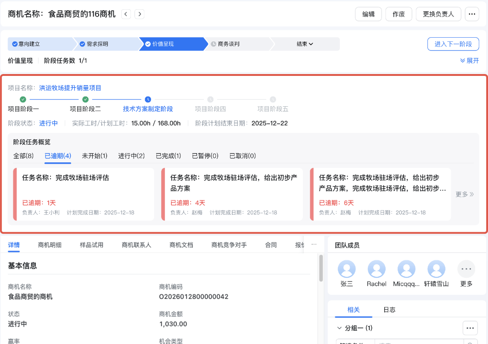The image size is (488, 344).
Task: Select the 进行中(2) task filter tab
Action: click(131, 156)
